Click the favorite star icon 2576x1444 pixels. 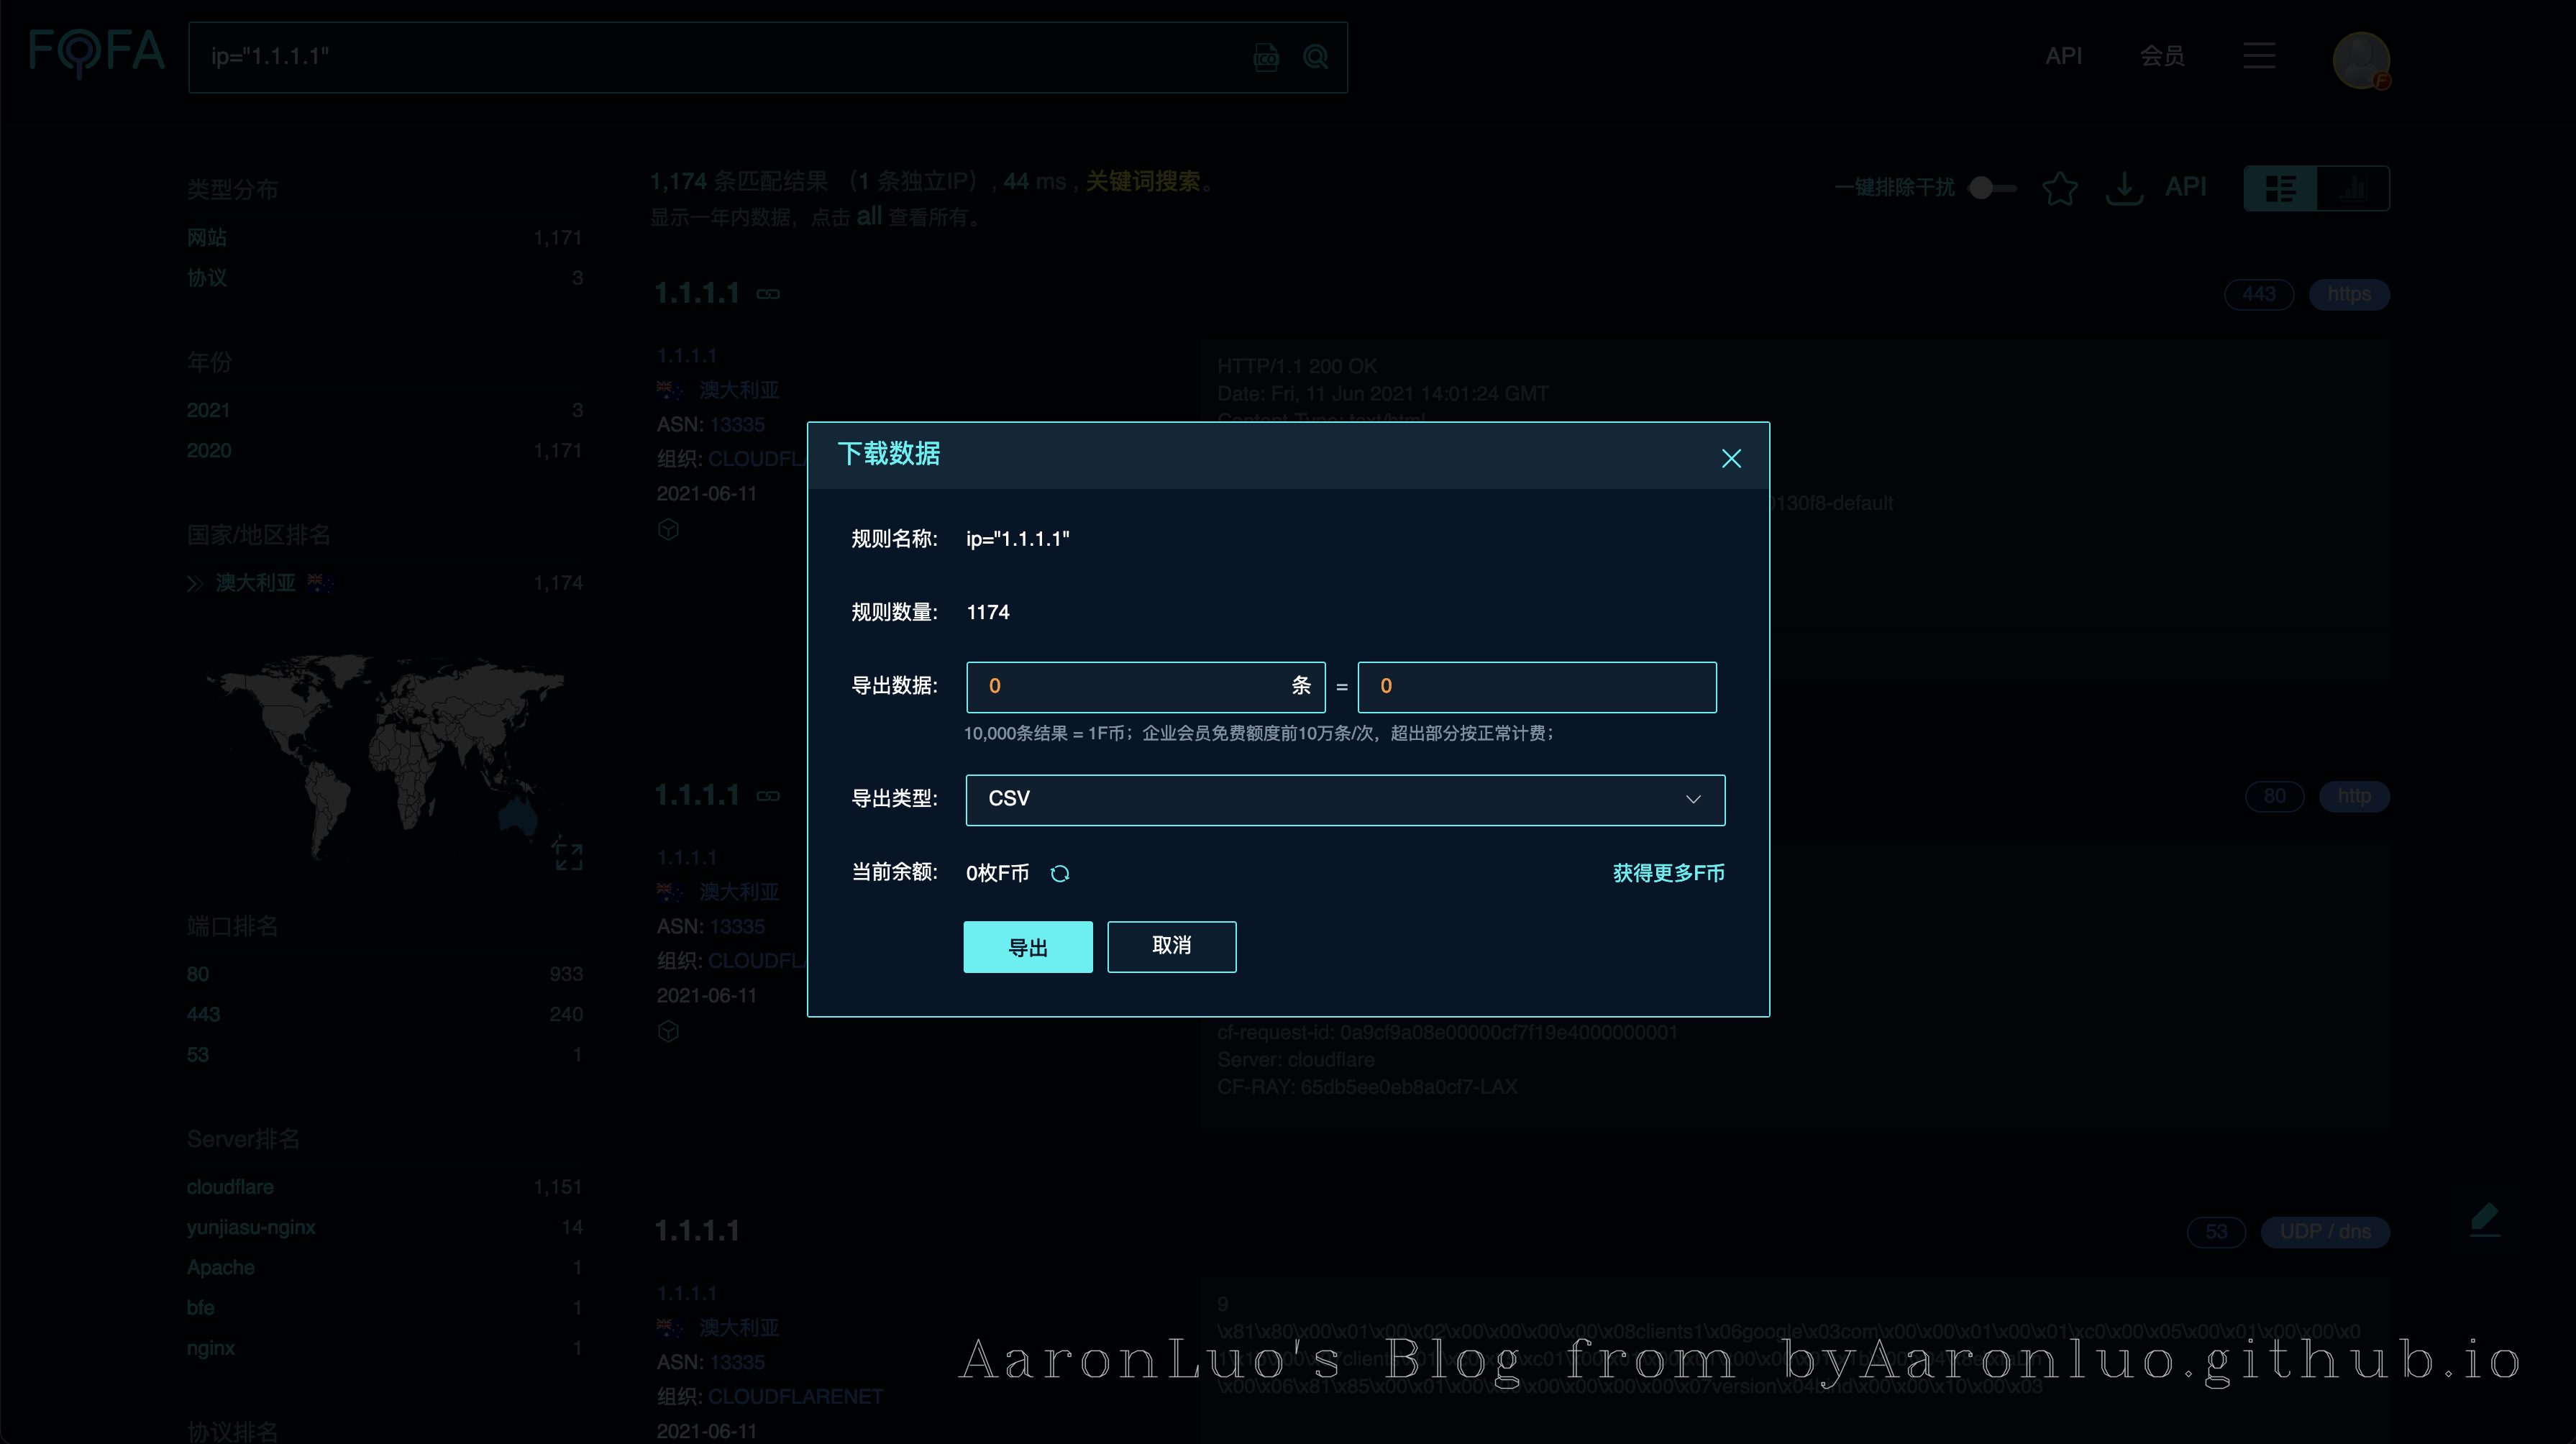click(2059, 188)
